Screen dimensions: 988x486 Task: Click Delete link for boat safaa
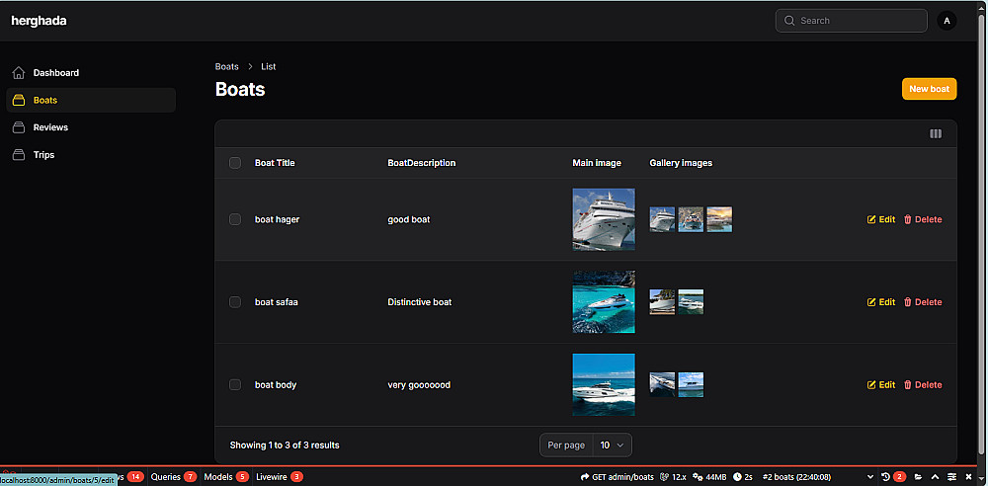click(x=923, y=302)
